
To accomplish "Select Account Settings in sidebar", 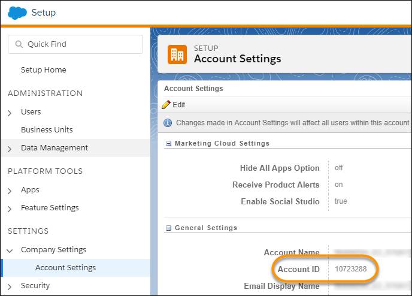I will coord(66,268).
